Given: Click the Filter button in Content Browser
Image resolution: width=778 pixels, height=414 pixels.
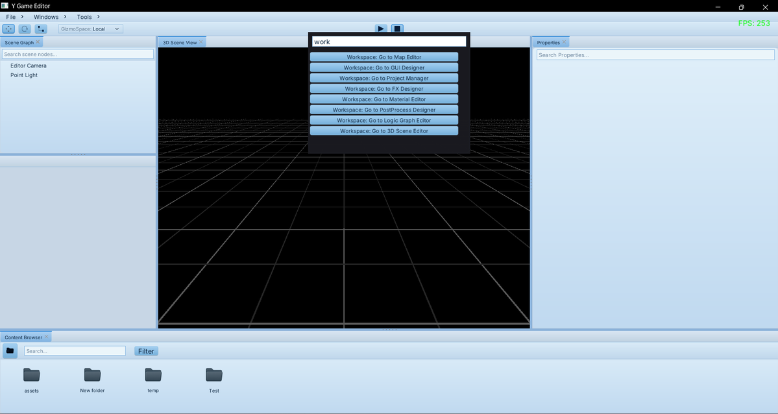Looking at the screenshot, I should tap(146, 351).
